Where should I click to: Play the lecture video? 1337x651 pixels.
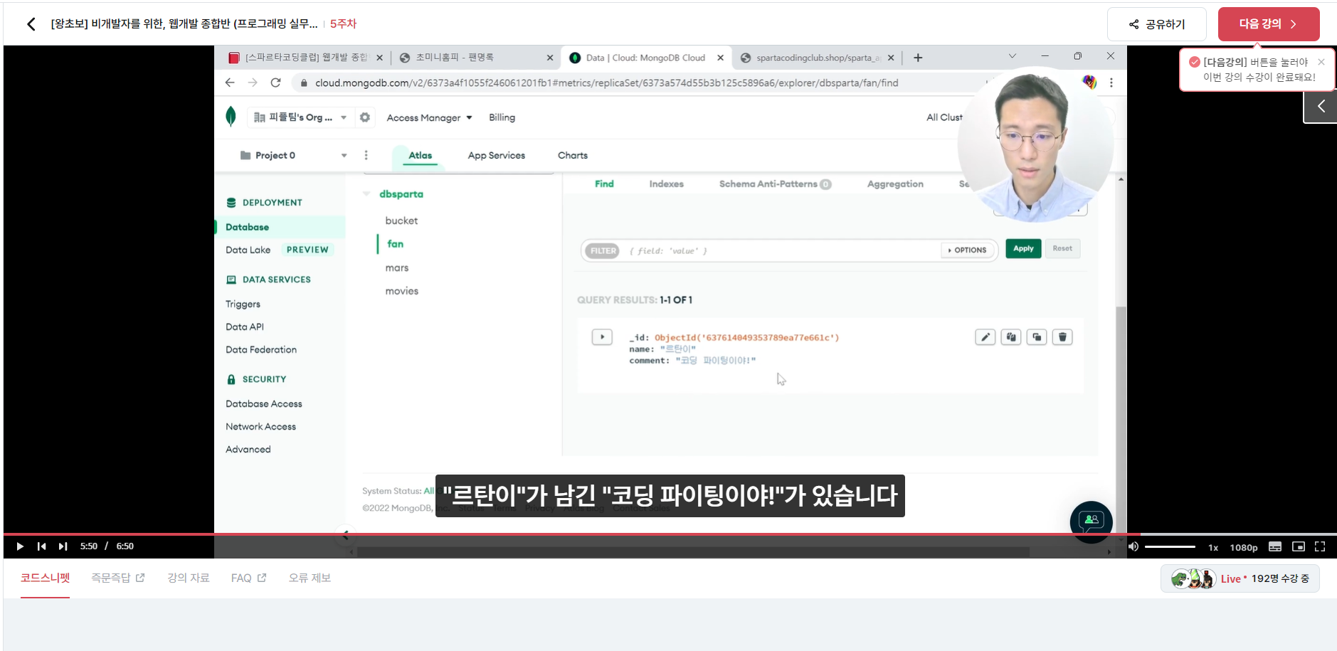20,546
